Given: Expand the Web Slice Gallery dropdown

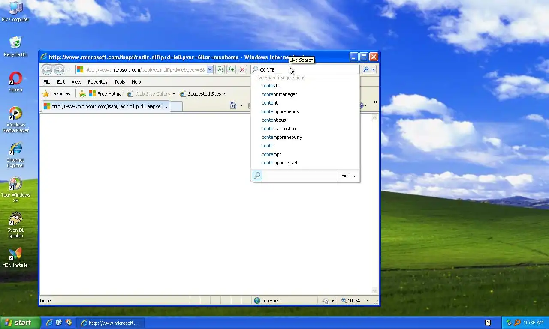Looking at the screenshot, I should pos(174,94).
